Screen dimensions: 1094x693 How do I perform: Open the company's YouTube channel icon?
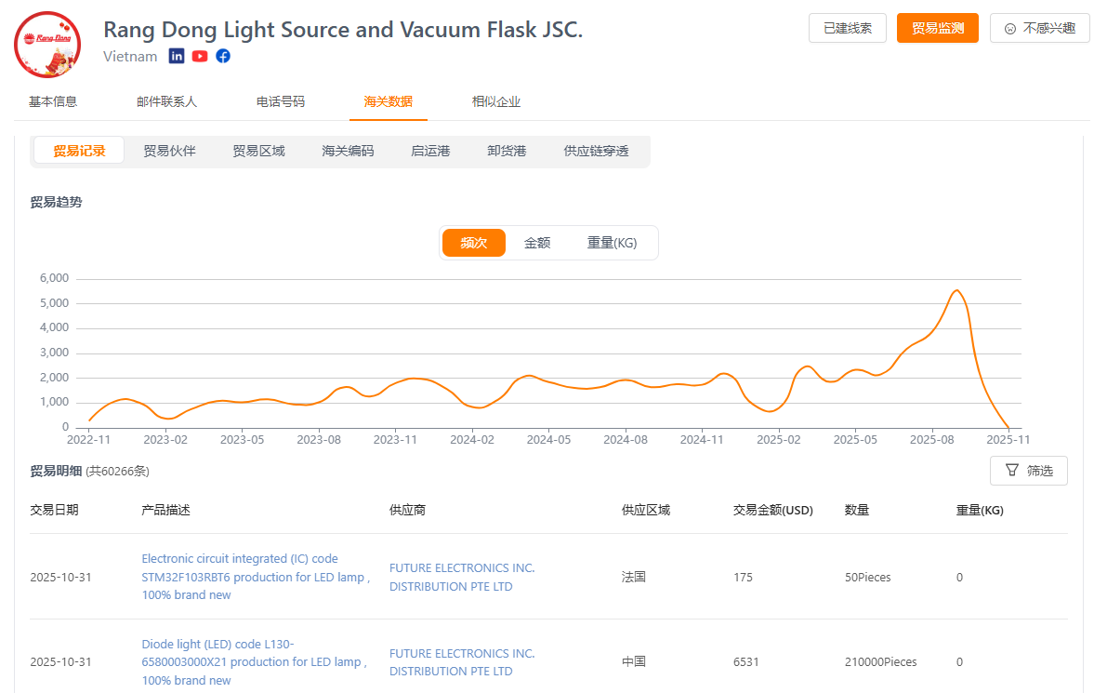200,57
